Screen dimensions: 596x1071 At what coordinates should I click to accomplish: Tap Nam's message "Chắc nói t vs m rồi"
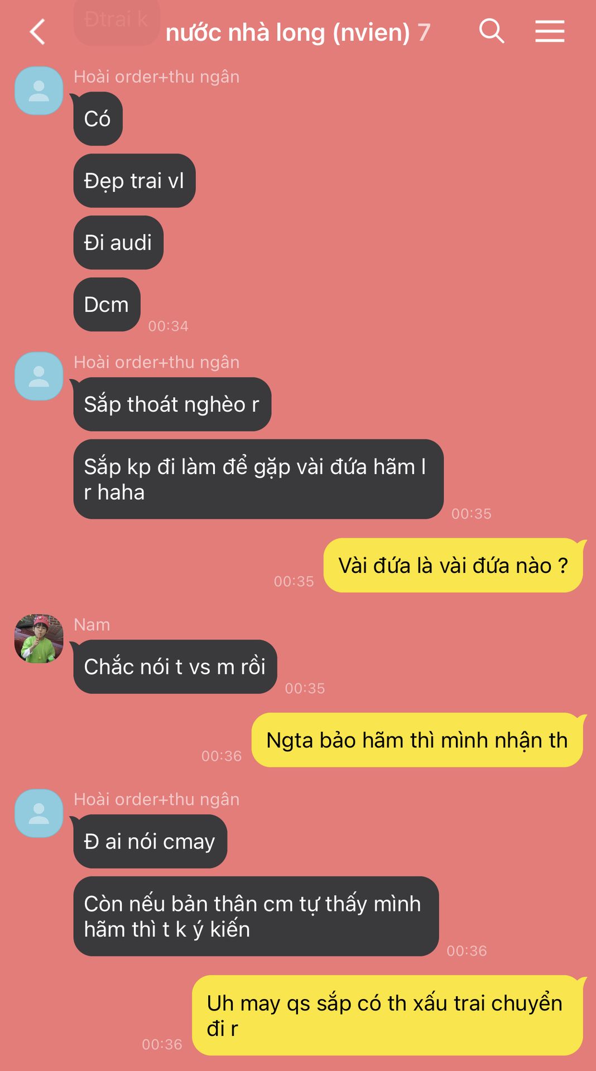175,667
